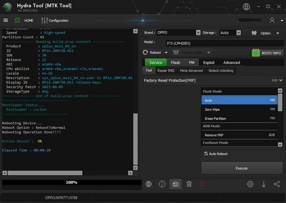286x203 pixels.
Task: Click the info circle icon
Action: pyautogui.click(x=162, y=184)
